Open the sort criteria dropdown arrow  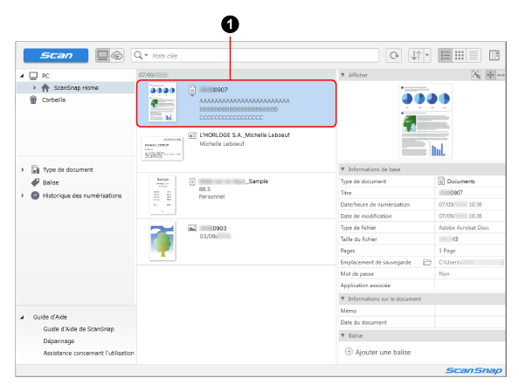[427, 55]
